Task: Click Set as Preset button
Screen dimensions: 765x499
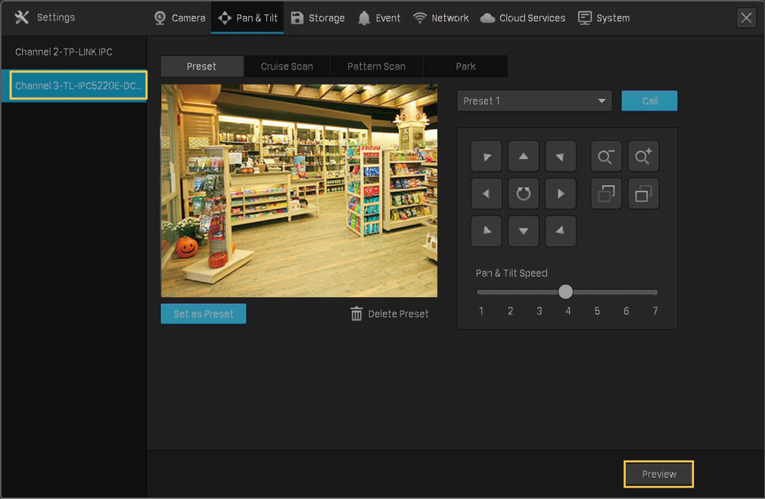Action: [x=204, y=314]
